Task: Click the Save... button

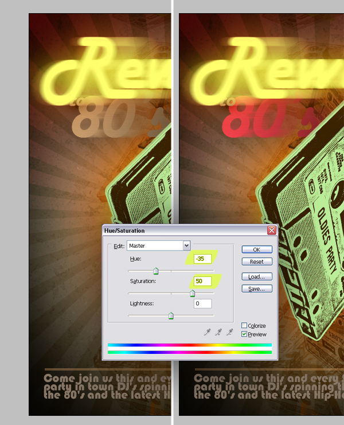Action: point(257,289)
